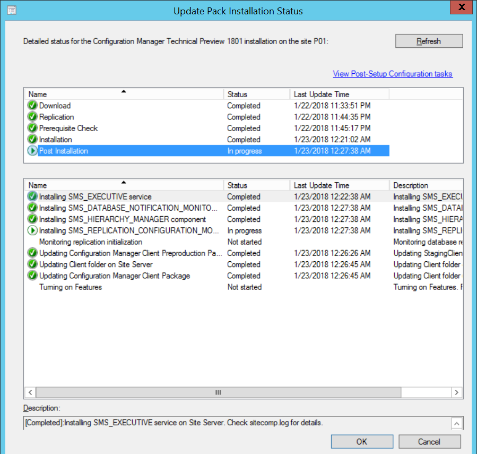The image size is (477, 454).
Task: Click the green check icon beside Replication
Action: 32,117
